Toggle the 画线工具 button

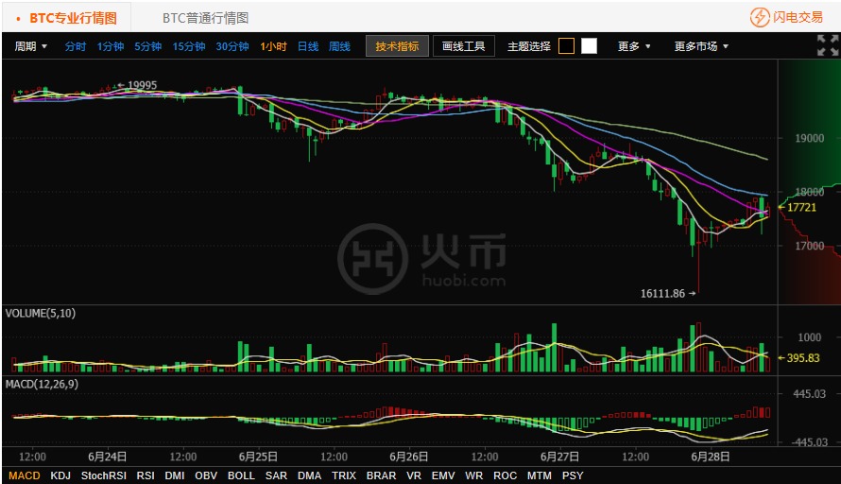coord(463,46)
